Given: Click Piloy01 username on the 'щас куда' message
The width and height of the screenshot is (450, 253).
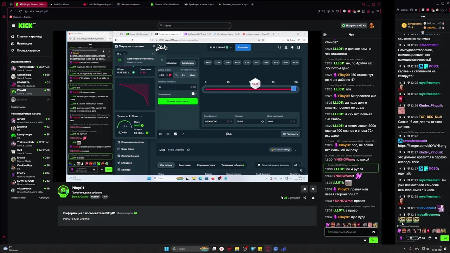Looking at the screenshot, I should [343, 217].
